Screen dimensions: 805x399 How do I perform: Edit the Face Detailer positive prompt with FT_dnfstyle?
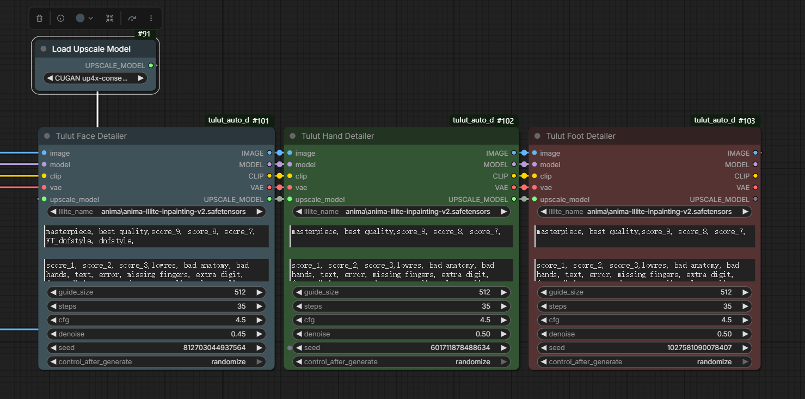coord(157,236)
